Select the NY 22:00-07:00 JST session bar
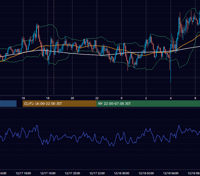This screenshot has height=176, width=200. [148, 104]
